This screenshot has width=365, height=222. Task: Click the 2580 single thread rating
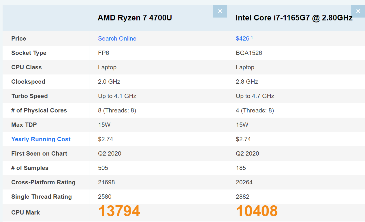point(105,197)
